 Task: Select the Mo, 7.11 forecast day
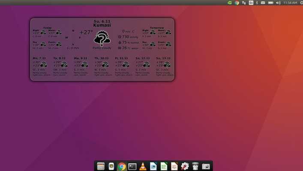(x=39, y=58)
